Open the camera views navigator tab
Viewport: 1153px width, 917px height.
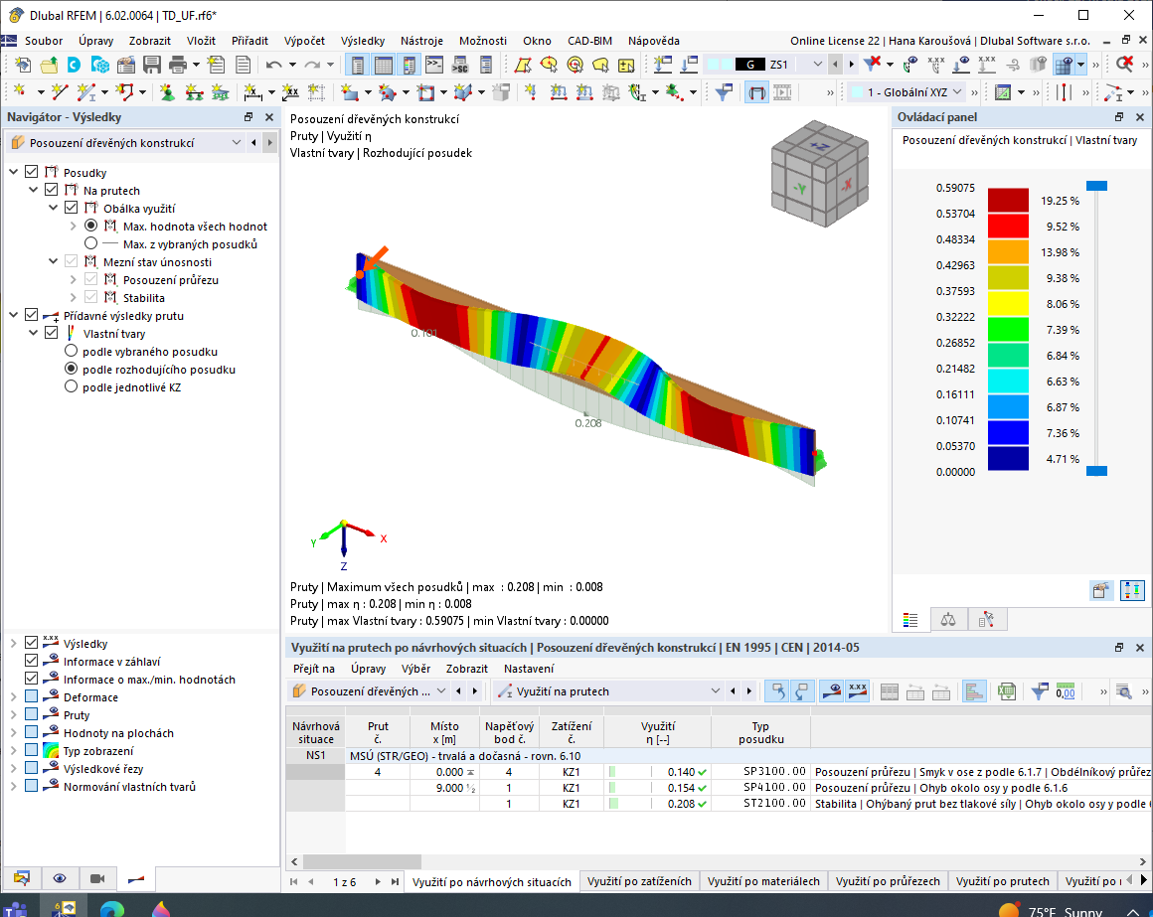tap(97, 879)
